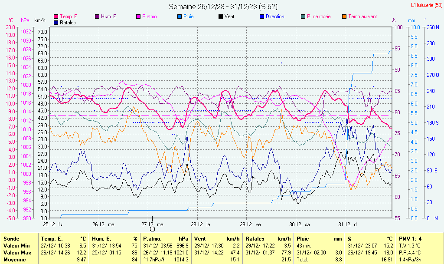Click the Hum. E. legend label
Image resolution: width=444 pixels, height=264 pixels.
[109, 17]
